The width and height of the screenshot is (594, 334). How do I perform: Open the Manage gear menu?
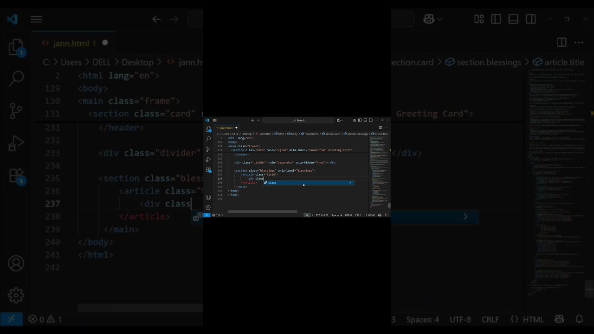208,207
